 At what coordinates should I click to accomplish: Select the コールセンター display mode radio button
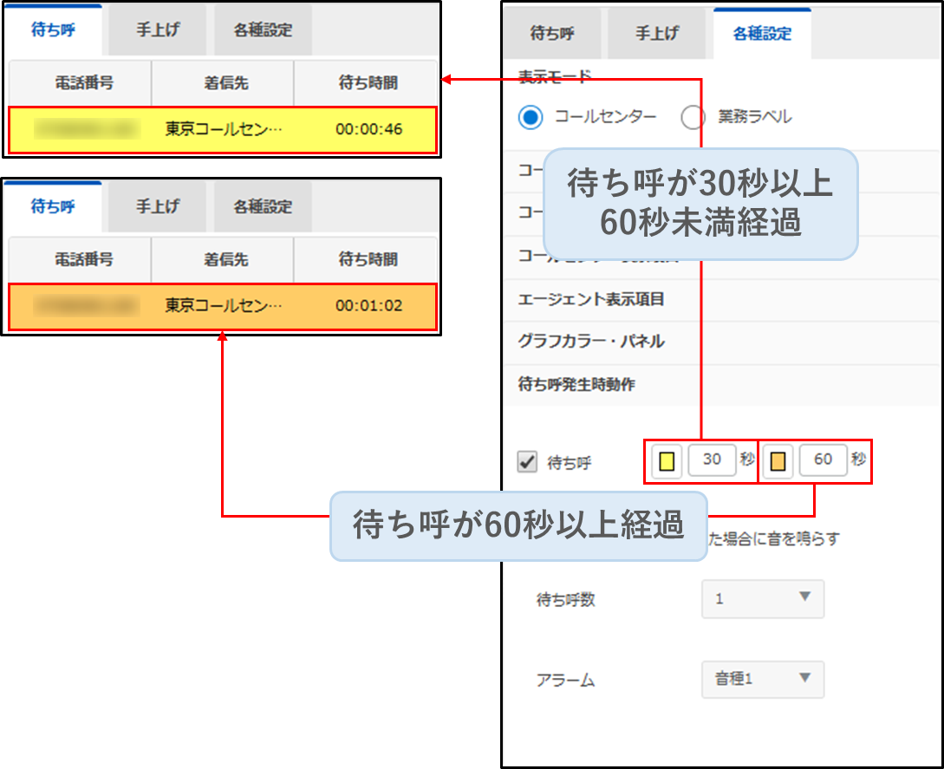pos(531,117)
